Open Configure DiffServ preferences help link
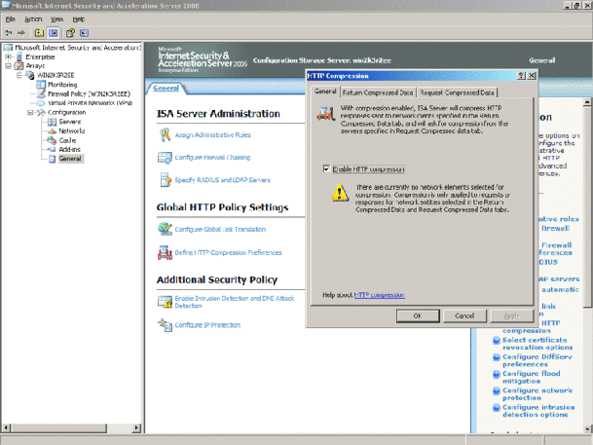Image resolution: width=593 pixels, height=445 pixels. click(537, 360)
